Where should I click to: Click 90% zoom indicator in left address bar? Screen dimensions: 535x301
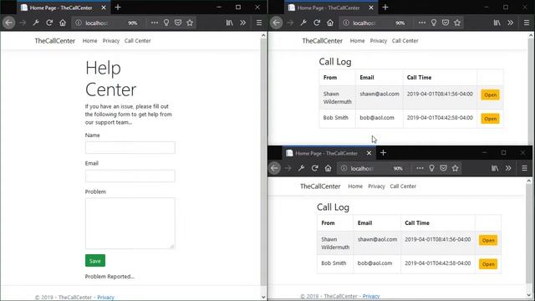(x=132, y=23)
